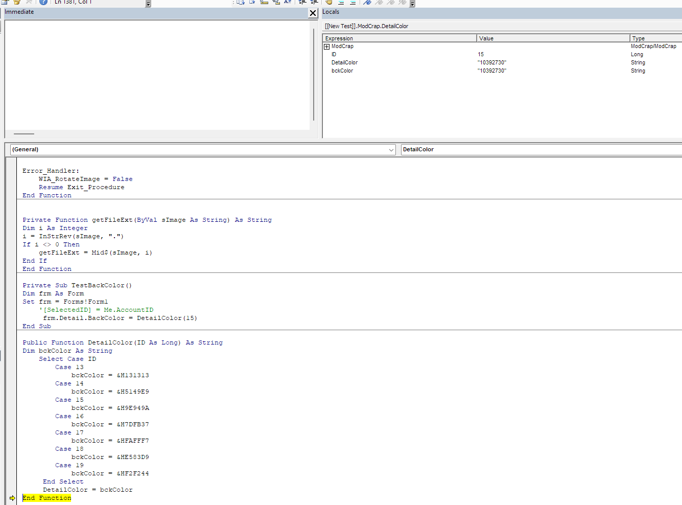The width and height of the screenshot is (682, 505).
Task: Select the DetailColor variable row in Locals
Action: click(502, 63)
